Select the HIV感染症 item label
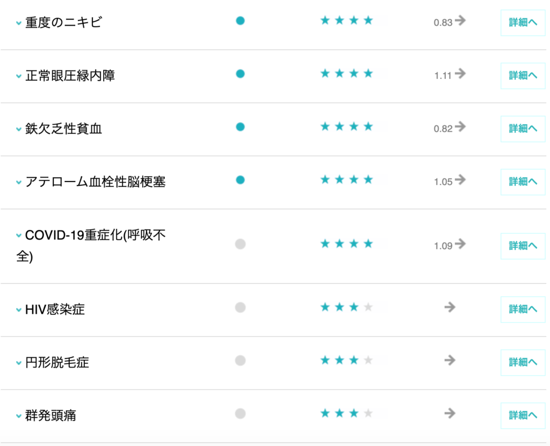This screenshot has height=446, width=550. pos(55,310)
